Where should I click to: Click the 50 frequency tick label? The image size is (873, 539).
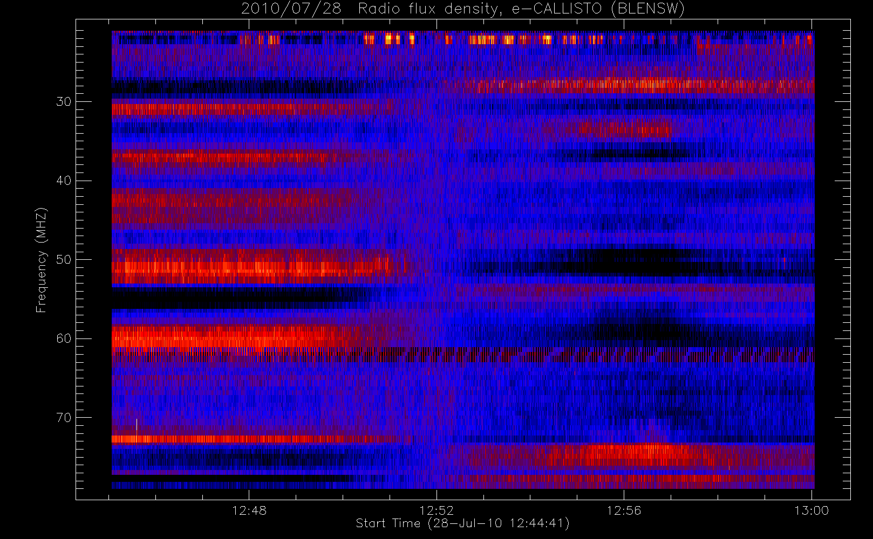(x=64, y=259)
